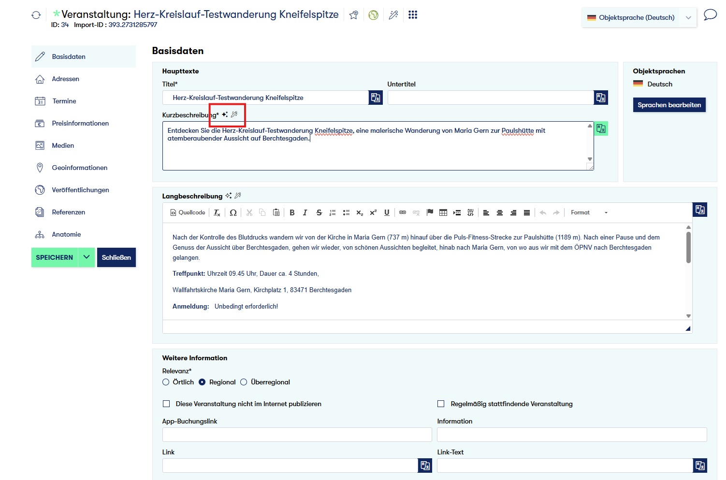
Task: Click the Sprachen bearbeiten button
Action: click(x=669, y=105)
